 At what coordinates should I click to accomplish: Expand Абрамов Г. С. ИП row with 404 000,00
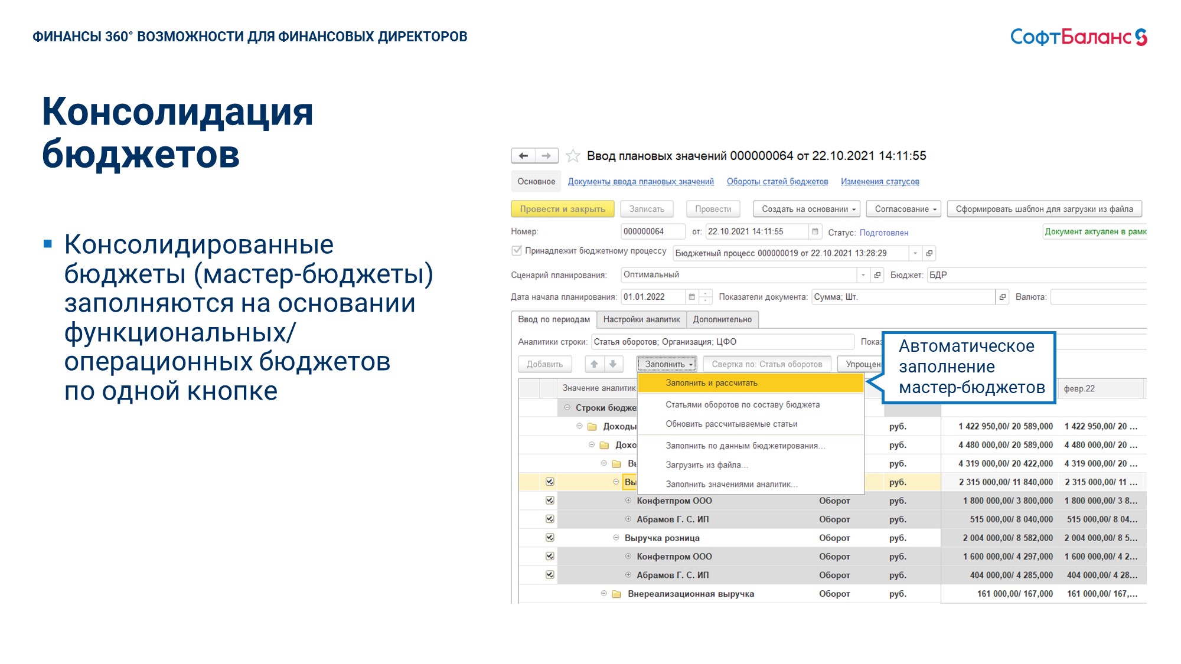tap(628, 575)
